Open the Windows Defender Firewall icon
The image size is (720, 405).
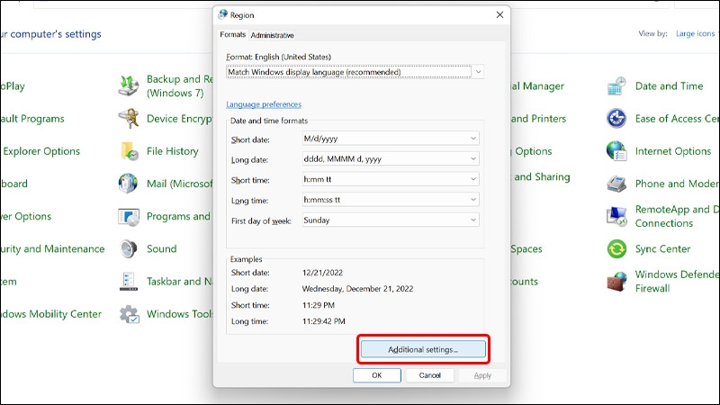pos(616,282)
